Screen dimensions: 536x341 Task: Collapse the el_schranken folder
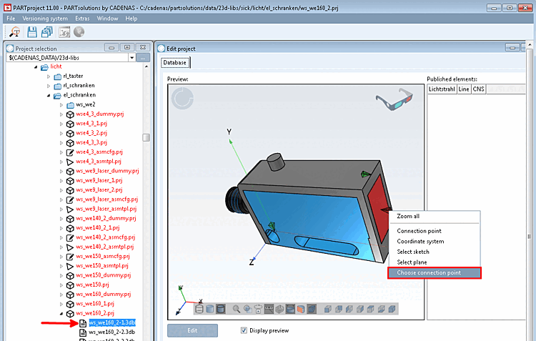pyautogui.click(x=49, y=95)
